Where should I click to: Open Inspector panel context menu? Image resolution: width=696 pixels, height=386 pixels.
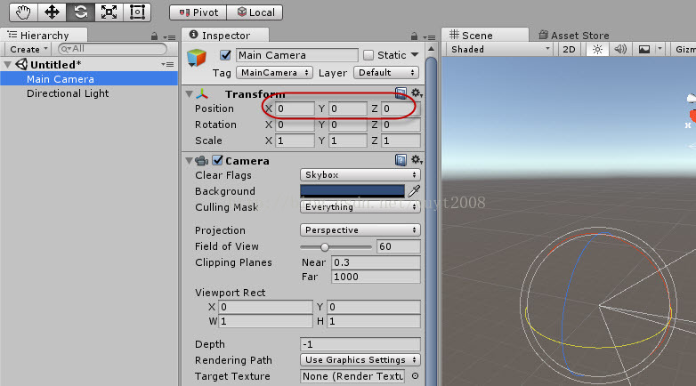[x=429, y=37]
